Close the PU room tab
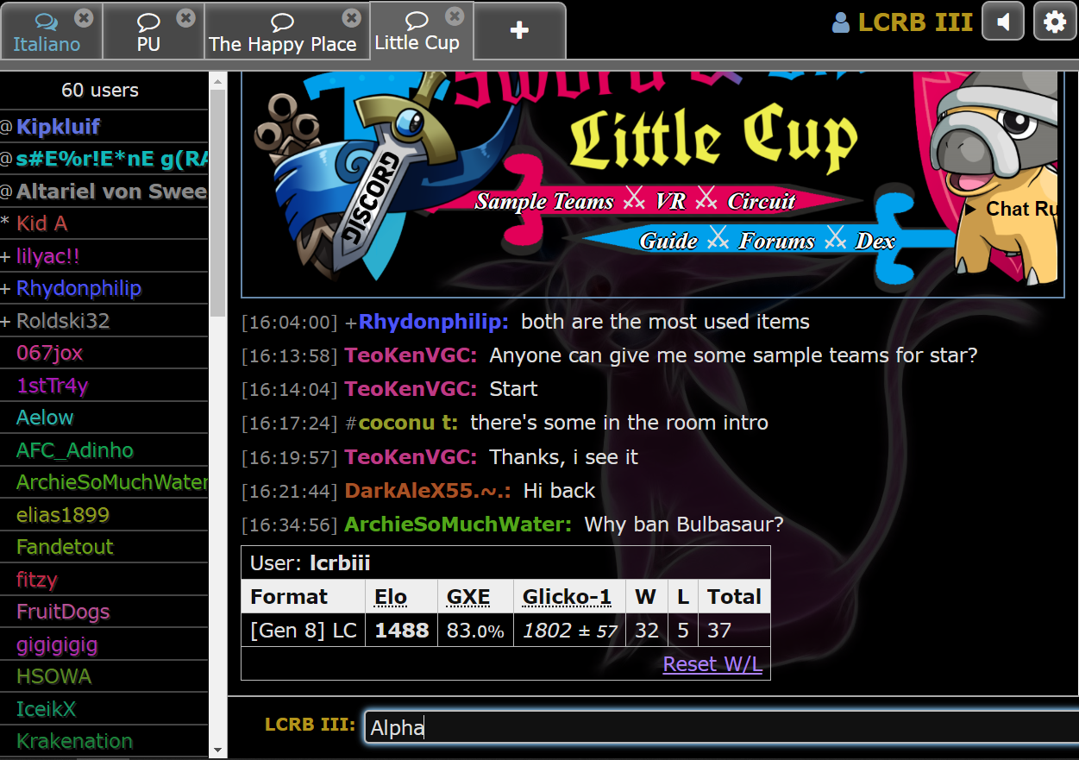 [185, 17]
